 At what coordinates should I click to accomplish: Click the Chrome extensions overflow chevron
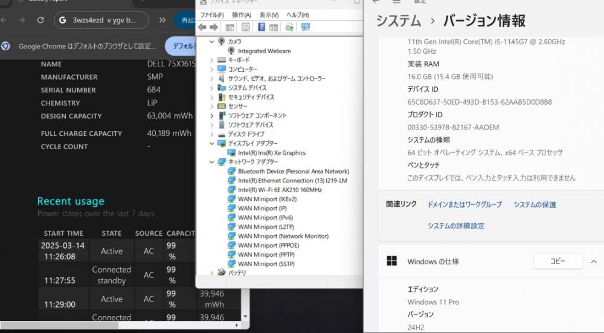tap(162, 20)
